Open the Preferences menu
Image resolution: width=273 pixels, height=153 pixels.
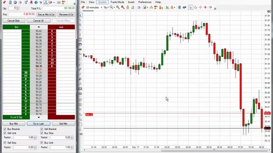point(145,2)
